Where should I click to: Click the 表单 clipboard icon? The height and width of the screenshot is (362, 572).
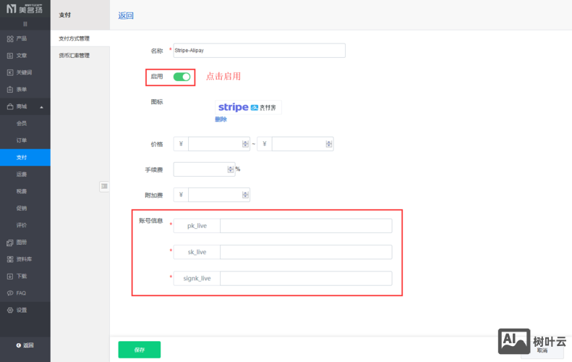click(x=10, y=90)
